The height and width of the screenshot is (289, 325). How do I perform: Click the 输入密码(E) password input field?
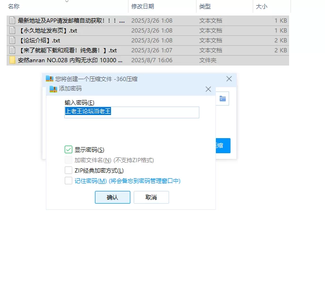point(132,112)
